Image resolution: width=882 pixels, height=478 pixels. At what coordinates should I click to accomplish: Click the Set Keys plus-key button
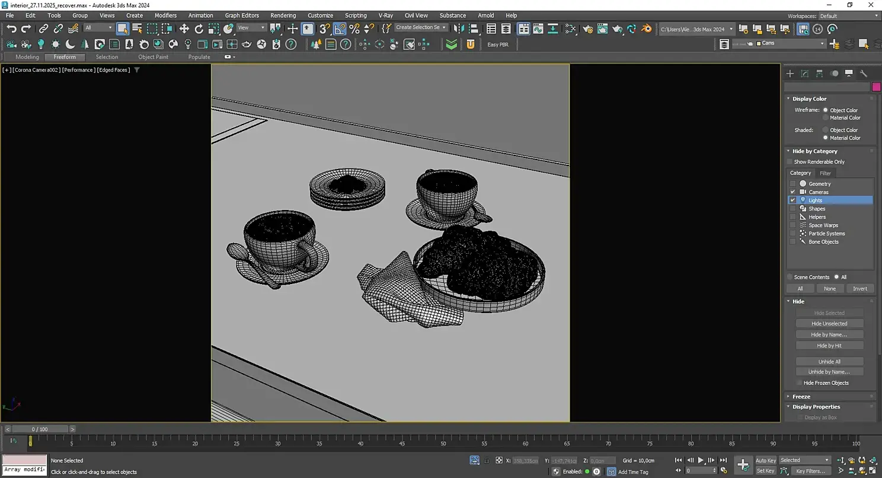coord(743,464)
